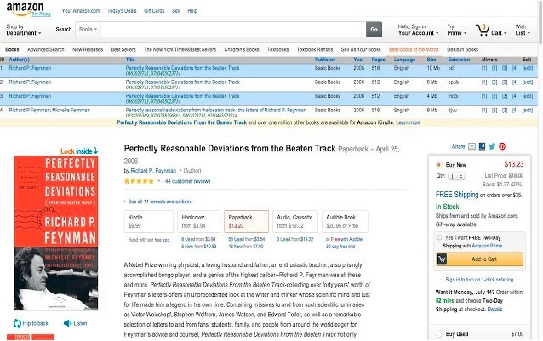Image resolution: width=543 pixels, height=341 pixels.
Task: Sort table by Extension column header
Action: (x=459, y=60)
